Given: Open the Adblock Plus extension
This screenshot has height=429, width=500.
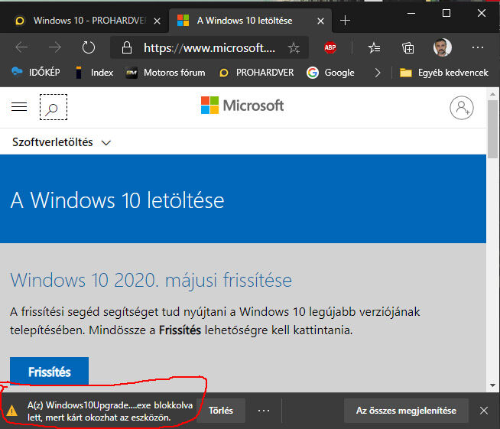Looking at the screenshot, I should 330,47.
